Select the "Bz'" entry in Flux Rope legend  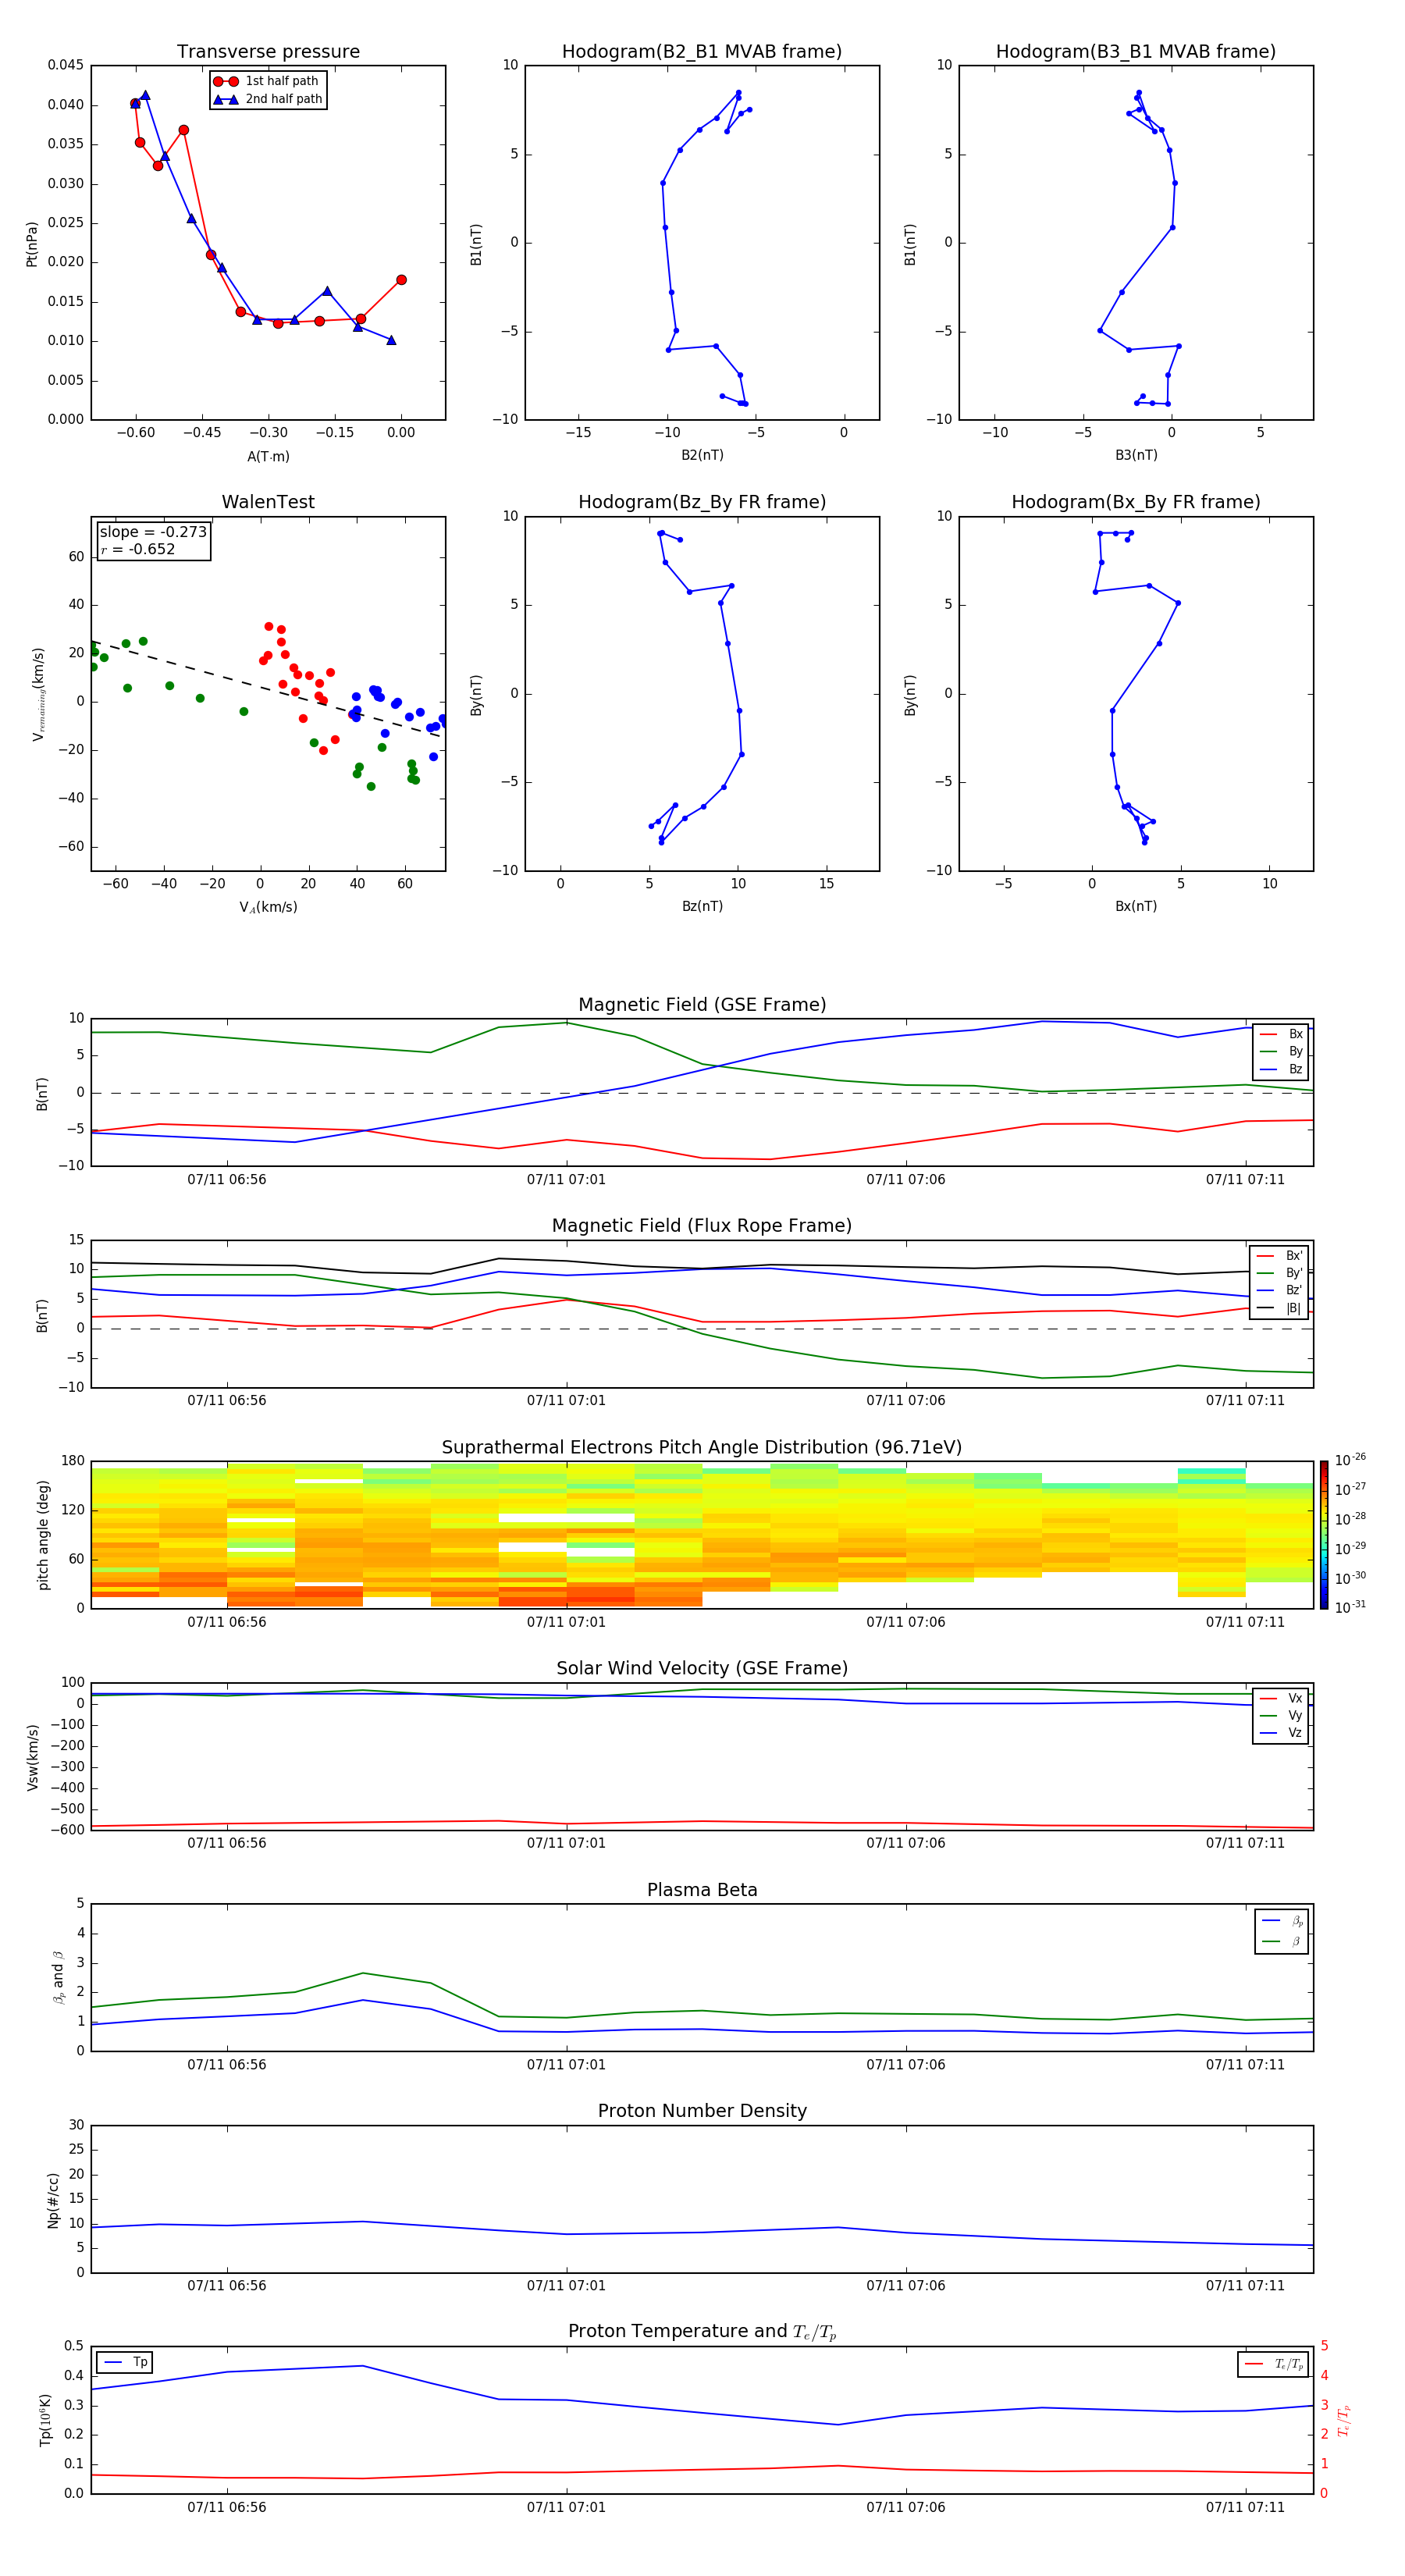point(1279,1291)
